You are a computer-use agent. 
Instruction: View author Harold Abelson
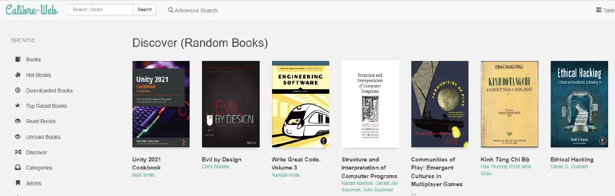[x=357, y=183]
